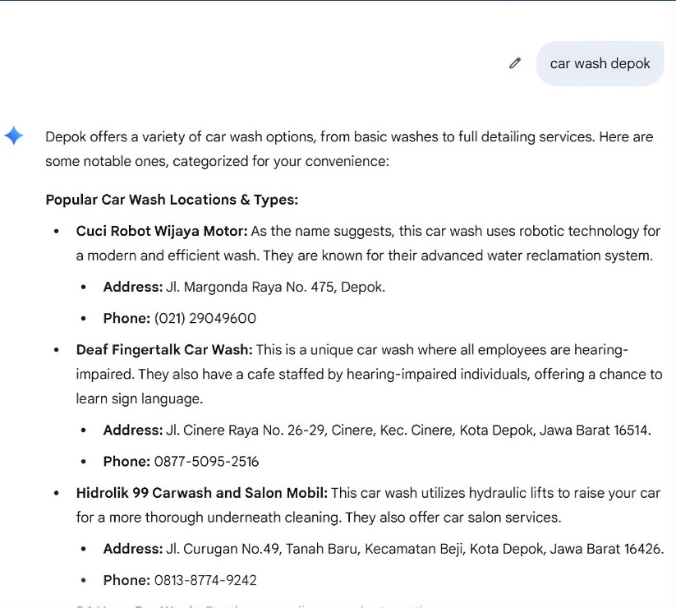
Task: Click 'Popular Car Wash Locations & Types' heading
Action: [x=172, y=200]
